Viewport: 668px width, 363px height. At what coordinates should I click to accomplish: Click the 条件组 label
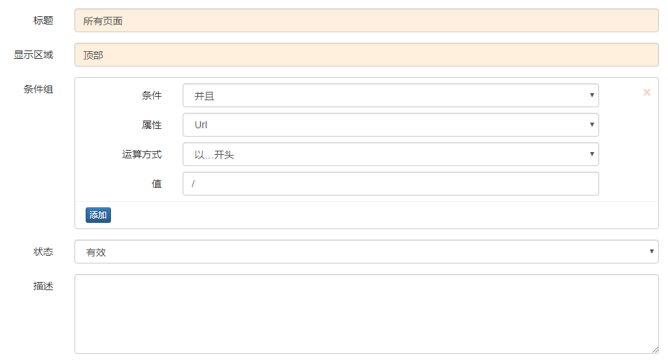click(x=38, y=89)
